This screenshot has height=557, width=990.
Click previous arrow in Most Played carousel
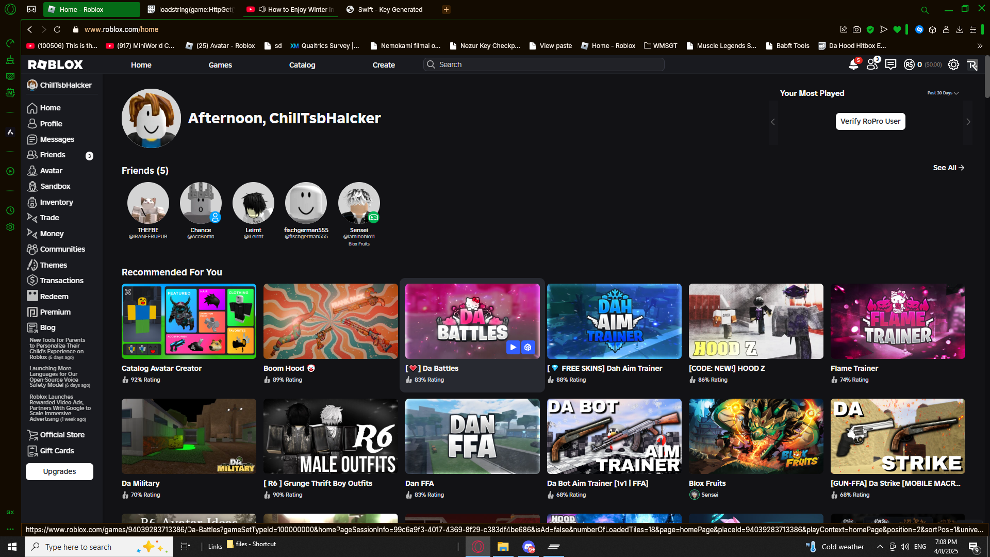(x=773, y=122)
